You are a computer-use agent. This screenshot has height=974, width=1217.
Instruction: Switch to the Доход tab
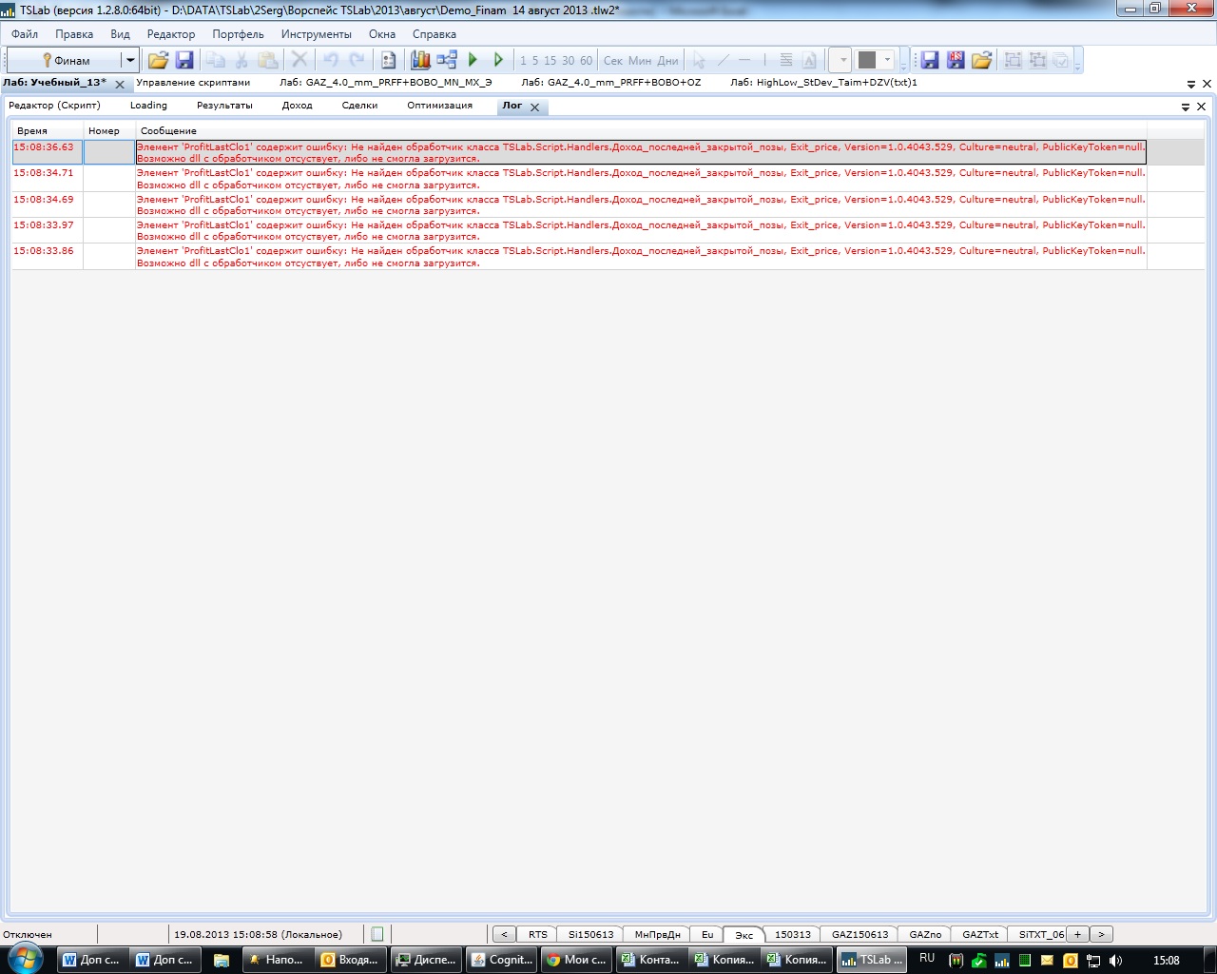click(x=297, y=106)
